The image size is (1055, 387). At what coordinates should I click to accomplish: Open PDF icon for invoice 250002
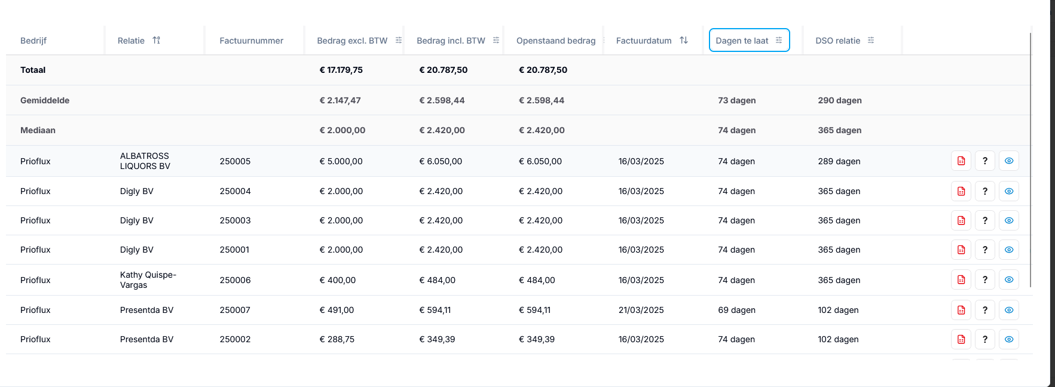961,339
